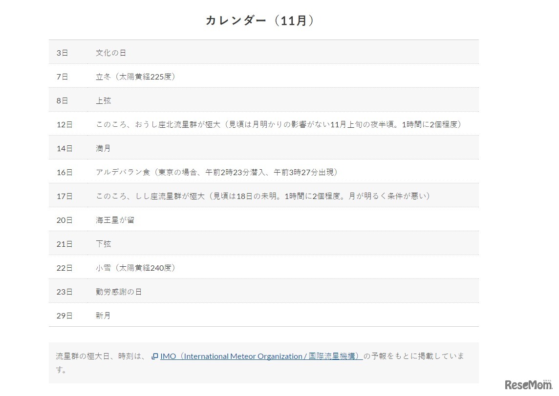
Task: Select the カレンダー（11月） title
Action: [261, 20]
